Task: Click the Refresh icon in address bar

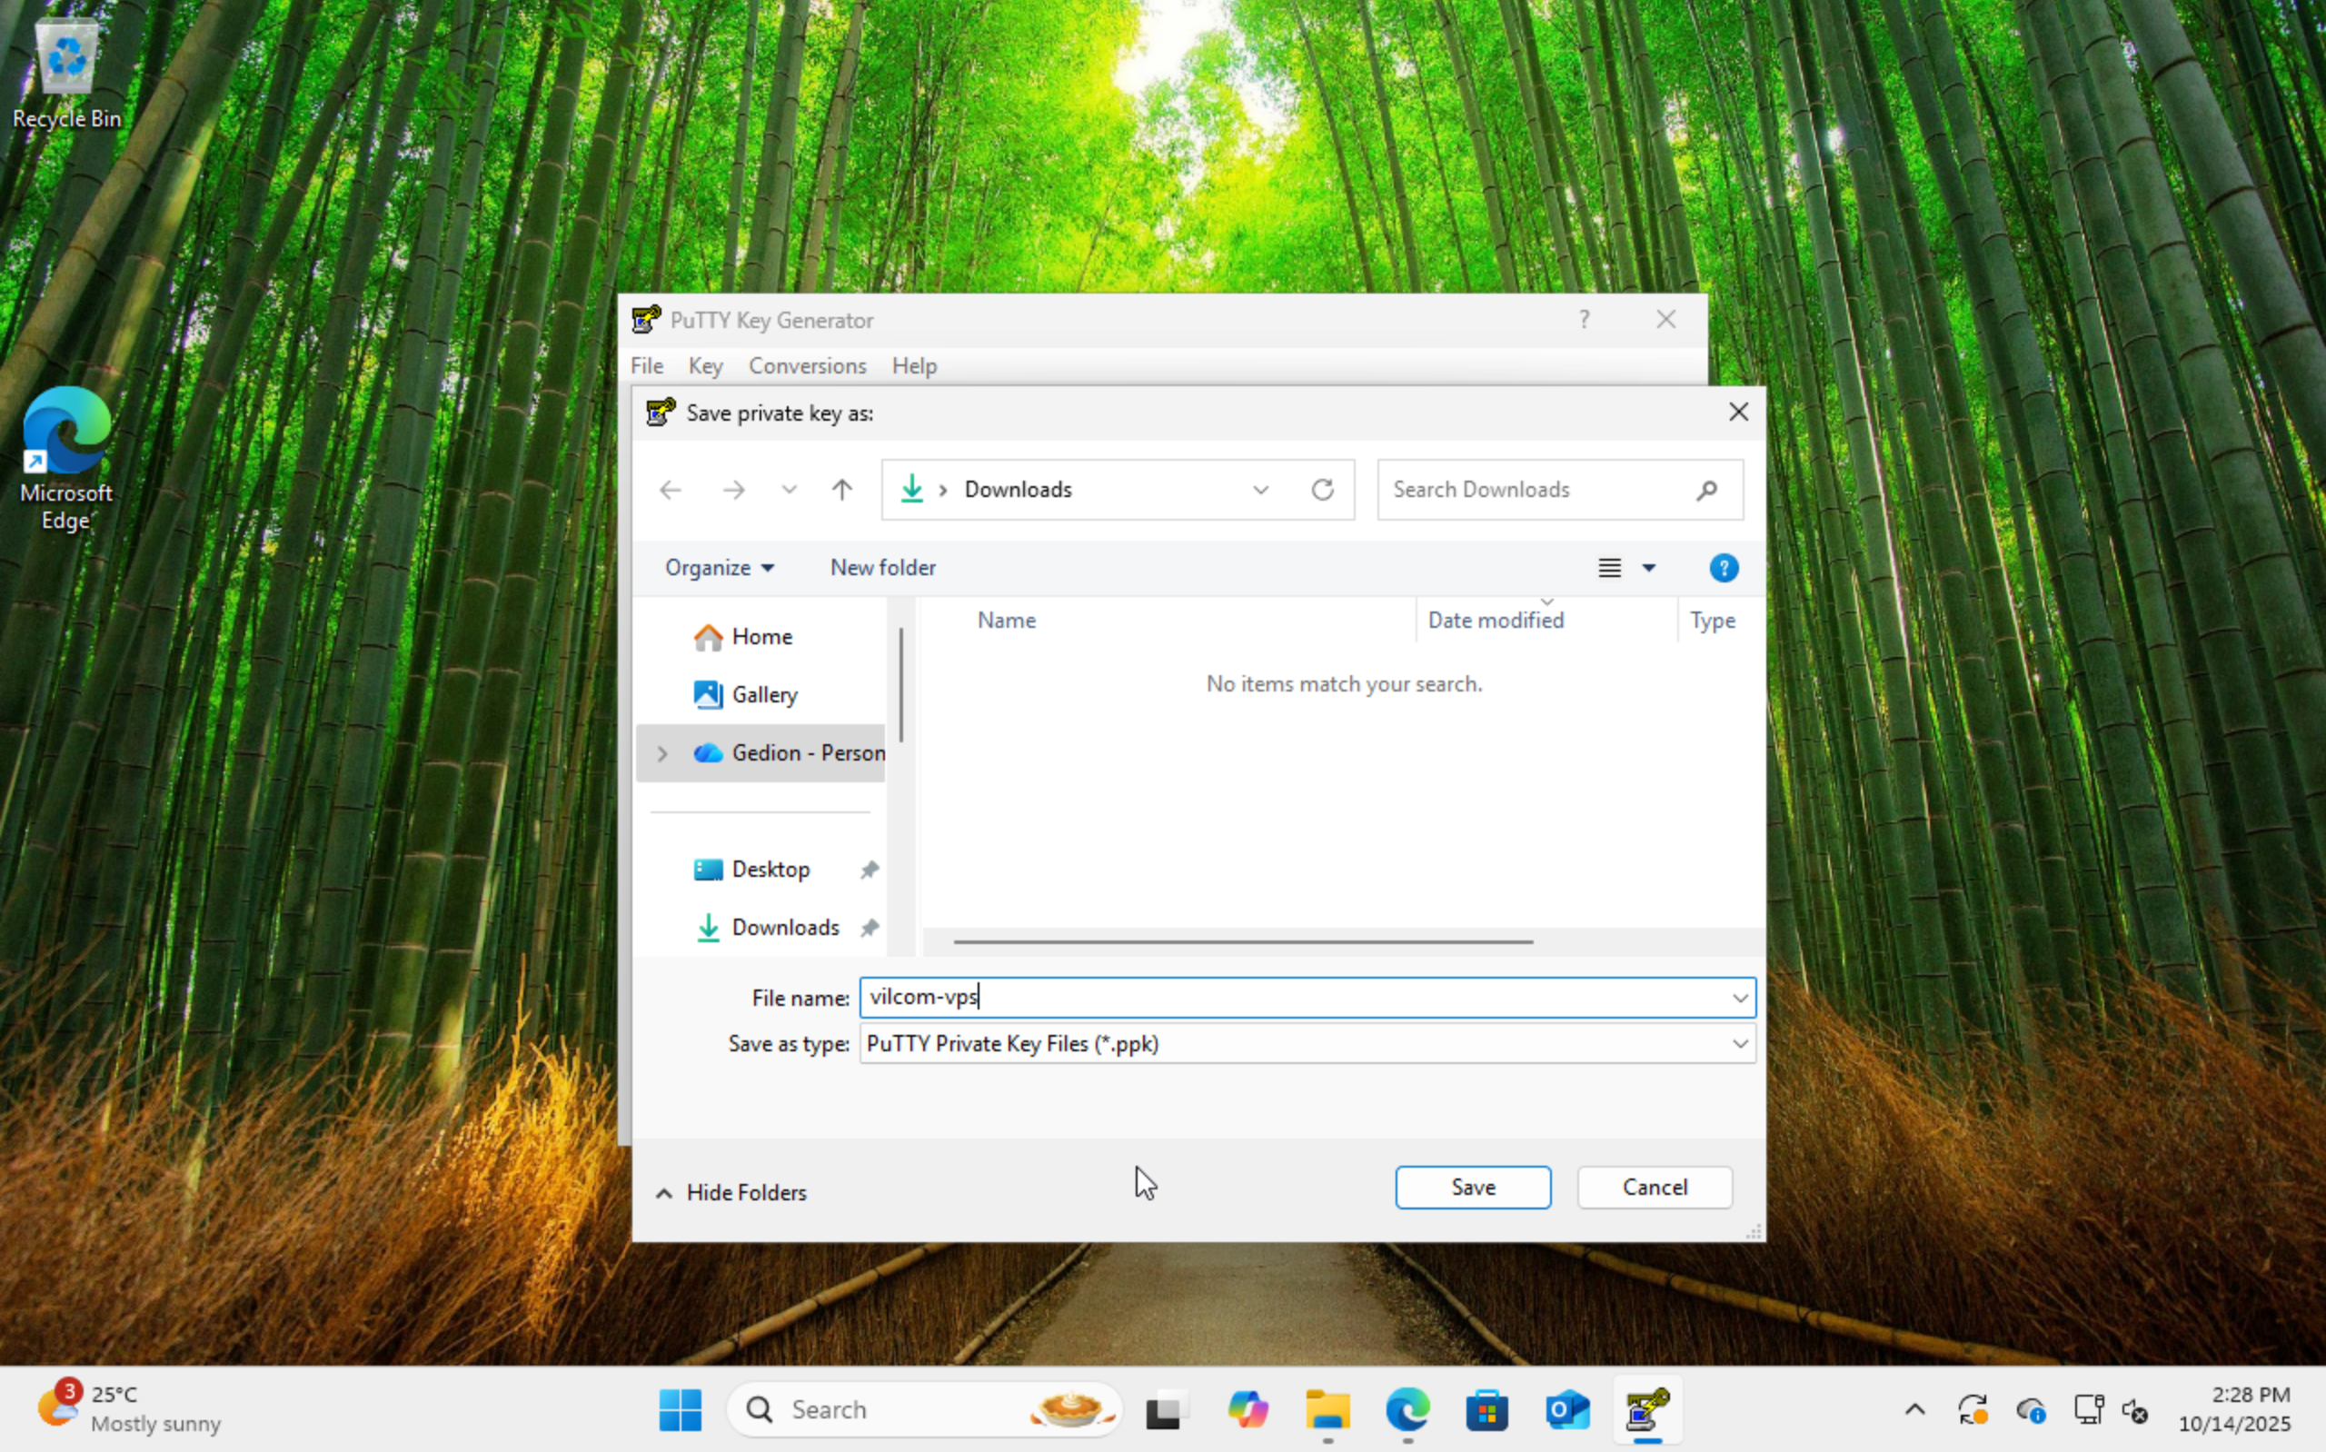Action: click(1322, 490)
